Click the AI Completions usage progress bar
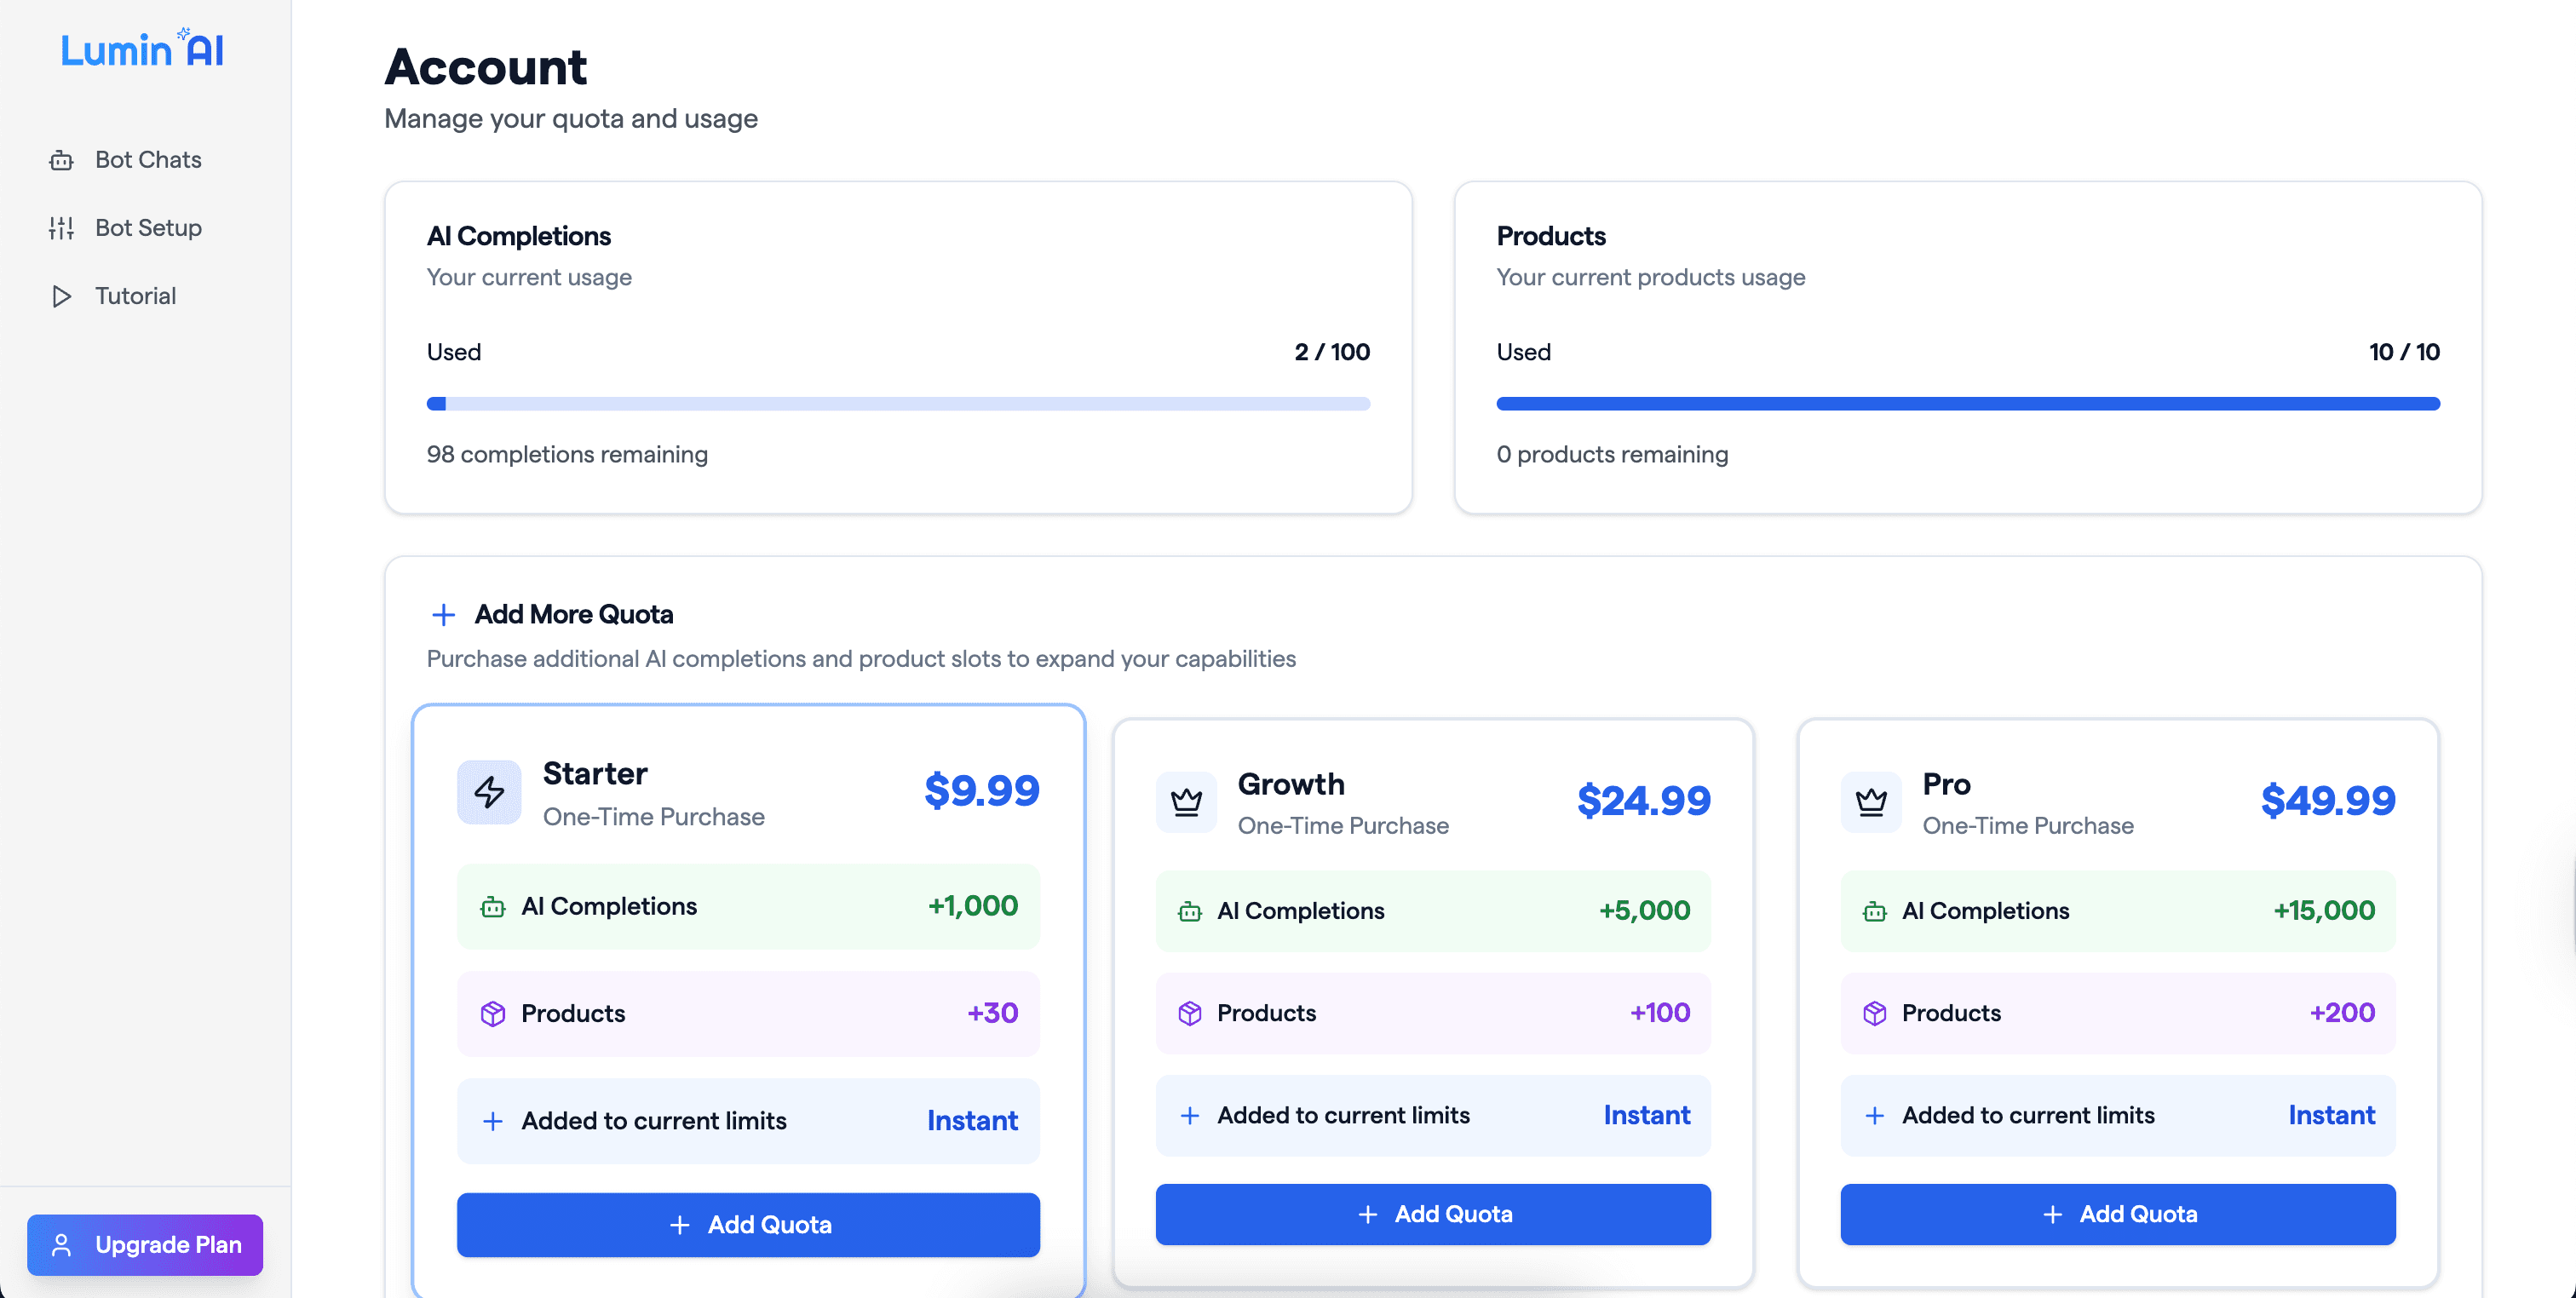Image resolution: width=2576 pixels, height=1298 pixels. pos(898,404)
